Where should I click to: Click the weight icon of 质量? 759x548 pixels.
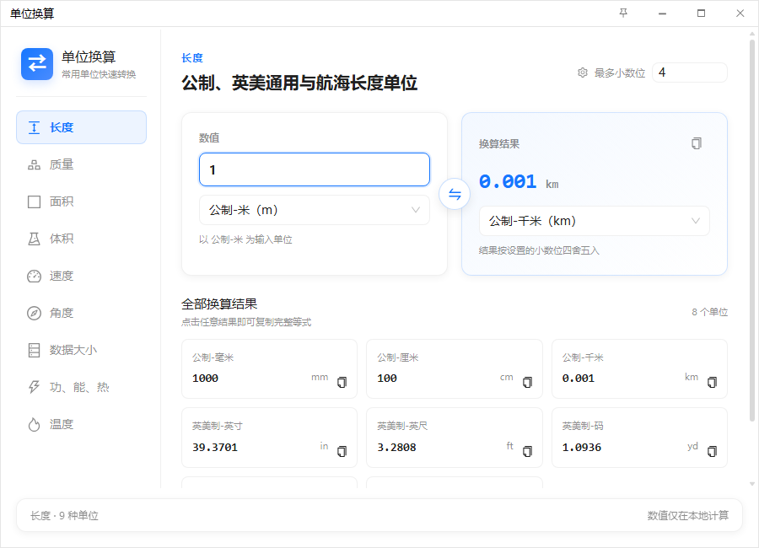click(34, 164)
